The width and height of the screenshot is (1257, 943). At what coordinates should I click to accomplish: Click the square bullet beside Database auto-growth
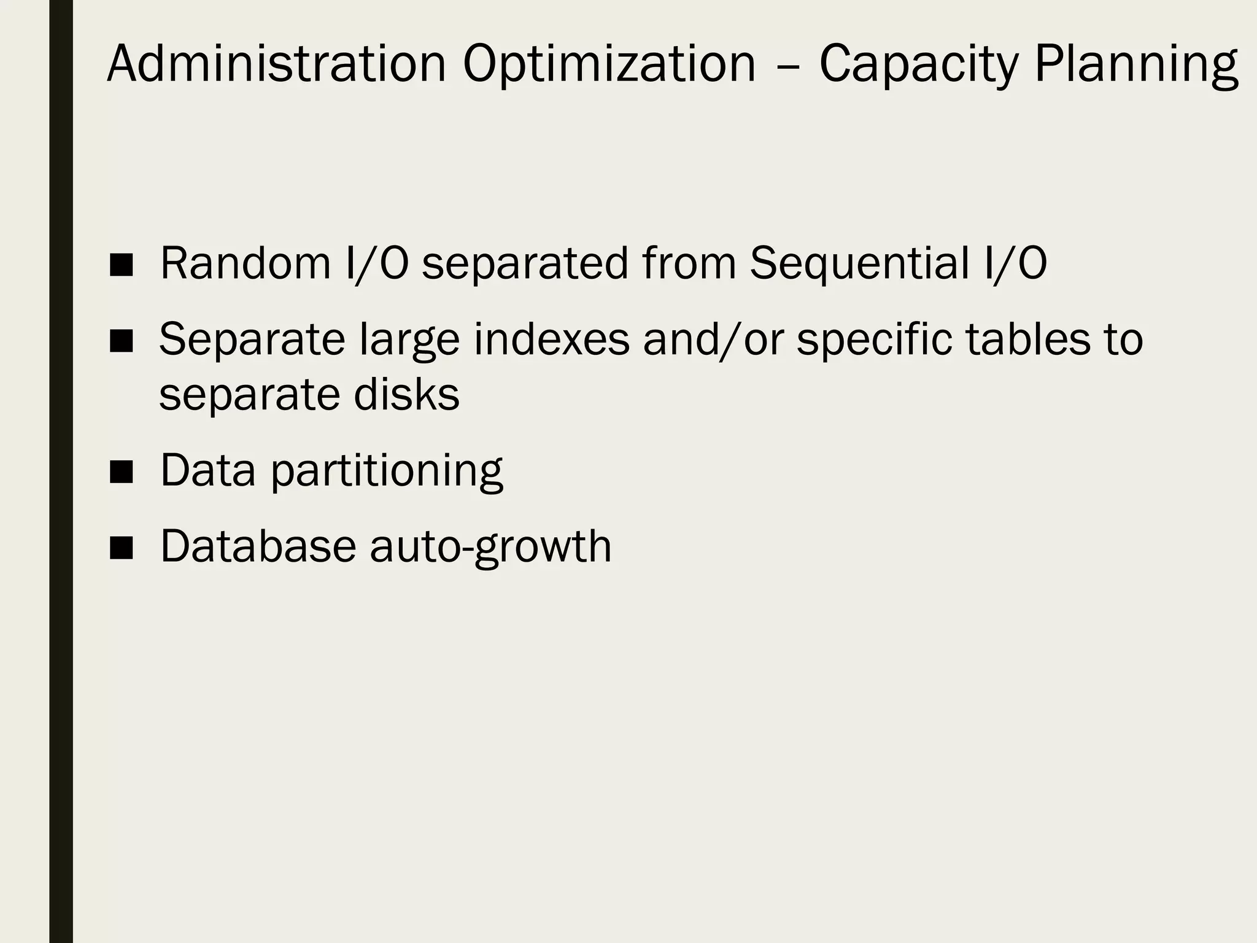tap(121, 548)
